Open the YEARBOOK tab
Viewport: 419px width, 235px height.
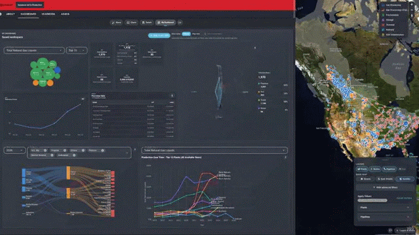48,14
